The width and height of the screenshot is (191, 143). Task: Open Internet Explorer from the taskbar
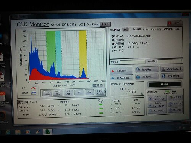click(8, 132)
